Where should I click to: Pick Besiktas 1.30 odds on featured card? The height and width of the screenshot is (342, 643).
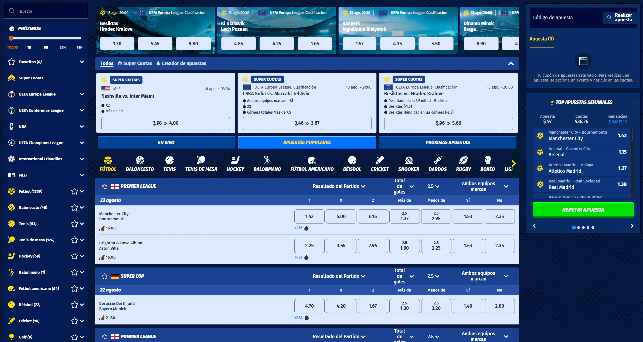click(x=117, y=44)
